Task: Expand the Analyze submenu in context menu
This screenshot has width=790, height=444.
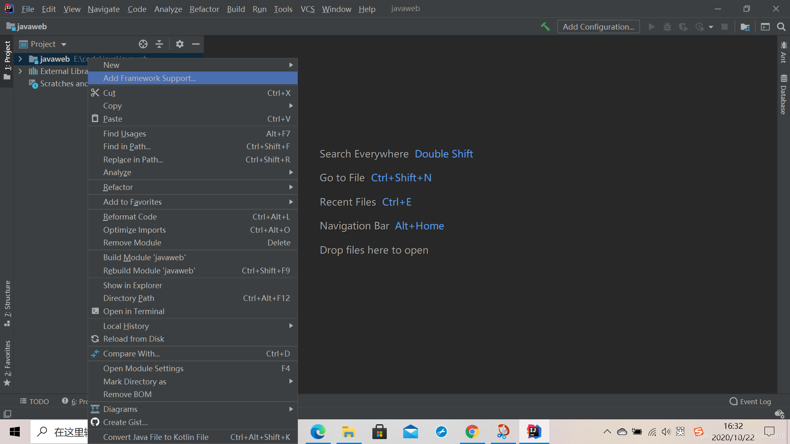Action: pos(193,172)
